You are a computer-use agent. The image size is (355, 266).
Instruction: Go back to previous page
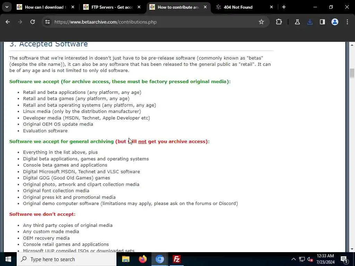click(8, 22)
